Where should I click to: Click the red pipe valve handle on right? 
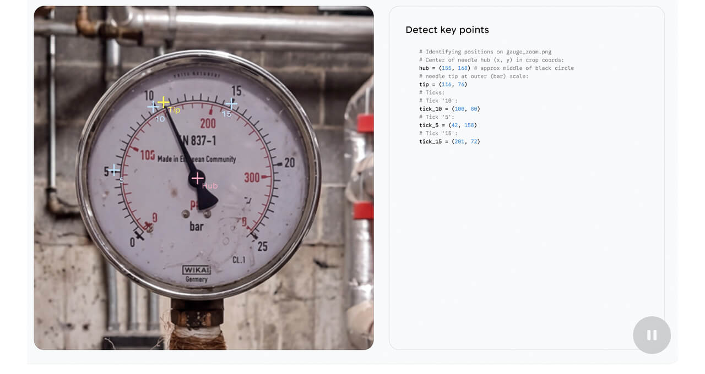pos(364,123)
